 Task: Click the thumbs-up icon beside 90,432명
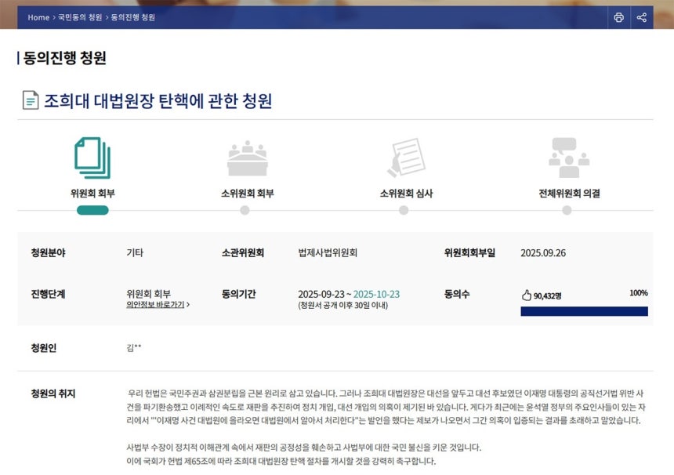(527, 296)
